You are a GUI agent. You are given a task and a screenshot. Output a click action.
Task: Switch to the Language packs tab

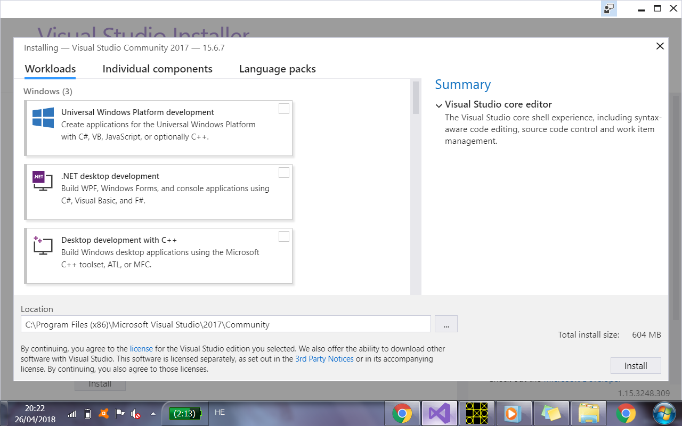[278, 69]
